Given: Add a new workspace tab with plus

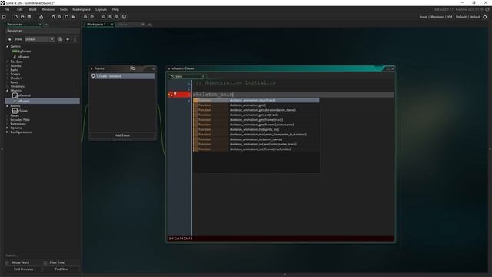Looking at the screenshot, I should (150, 25).
